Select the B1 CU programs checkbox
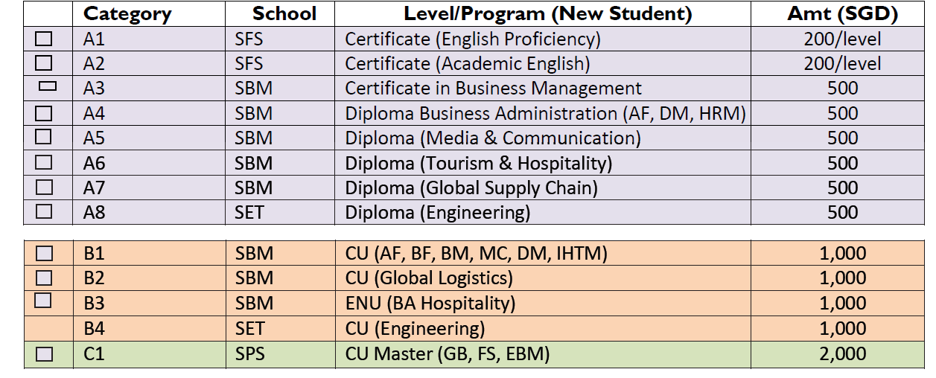Viewport: 936px width, 378px height. click(44, 253)
